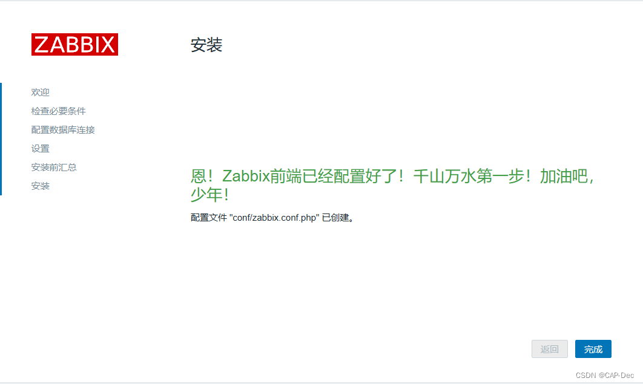Screen dimensions: 643x384
Task: Select the 设置 step in sidebar
Action: (x=40, y=149)
